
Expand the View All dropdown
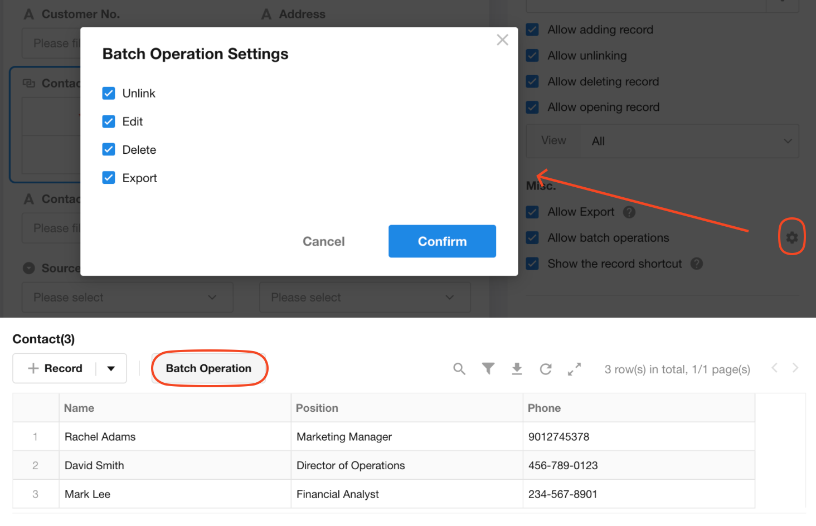pos(689,142)
